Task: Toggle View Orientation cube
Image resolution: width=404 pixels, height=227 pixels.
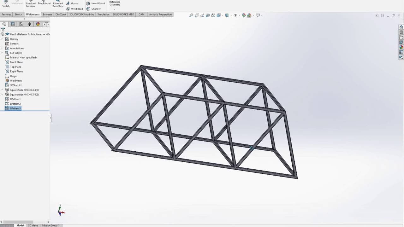Action: click(x=218, y=15)
